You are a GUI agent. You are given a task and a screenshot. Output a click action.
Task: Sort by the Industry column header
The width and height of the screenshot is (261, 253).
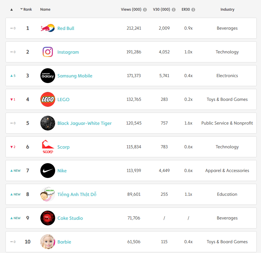(227, 9)
